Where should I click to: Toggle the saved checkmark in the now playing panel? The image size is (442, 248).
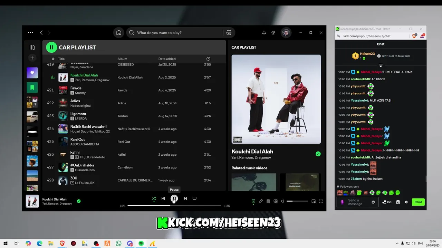tap(318, 154)
